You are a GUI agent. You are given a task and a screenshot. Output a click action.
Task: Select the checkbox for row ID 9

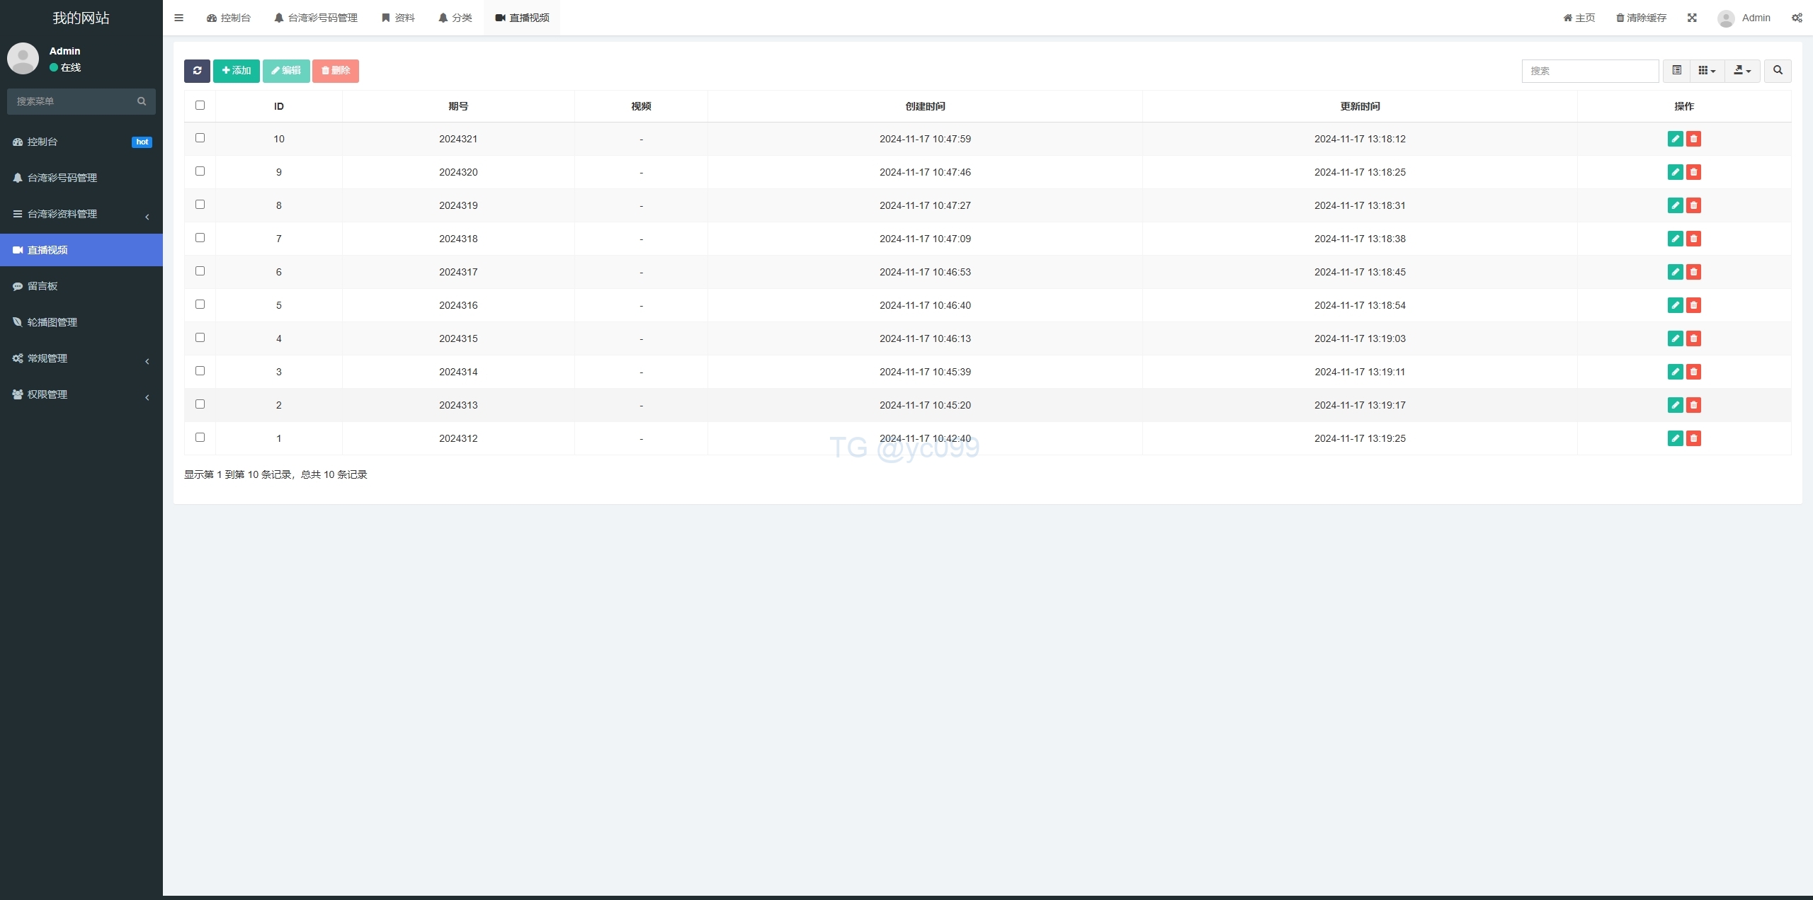pyautogui.click(x=200, y=171)
